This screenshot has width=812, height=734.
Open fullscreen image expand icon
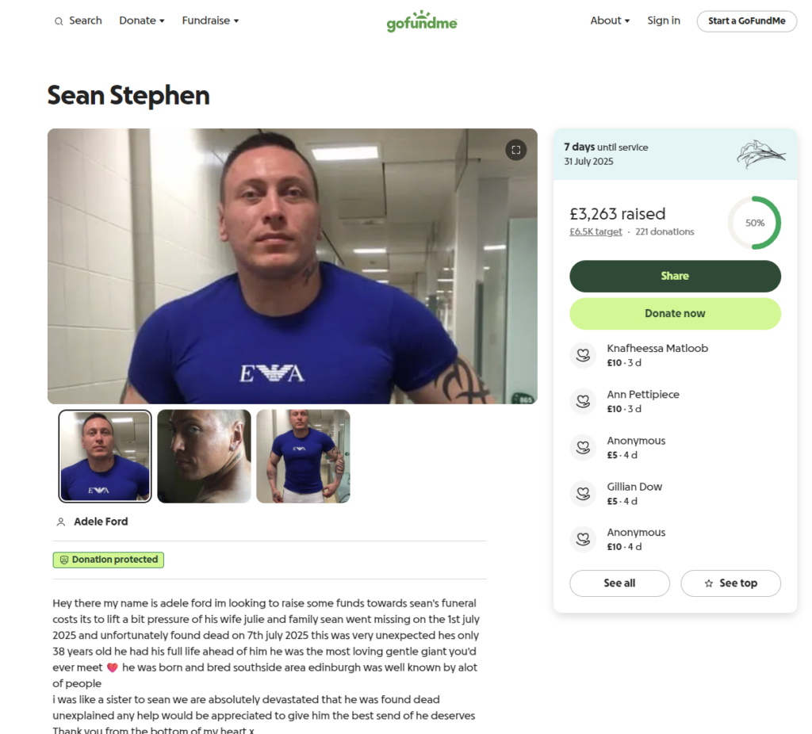pos(515,150)
